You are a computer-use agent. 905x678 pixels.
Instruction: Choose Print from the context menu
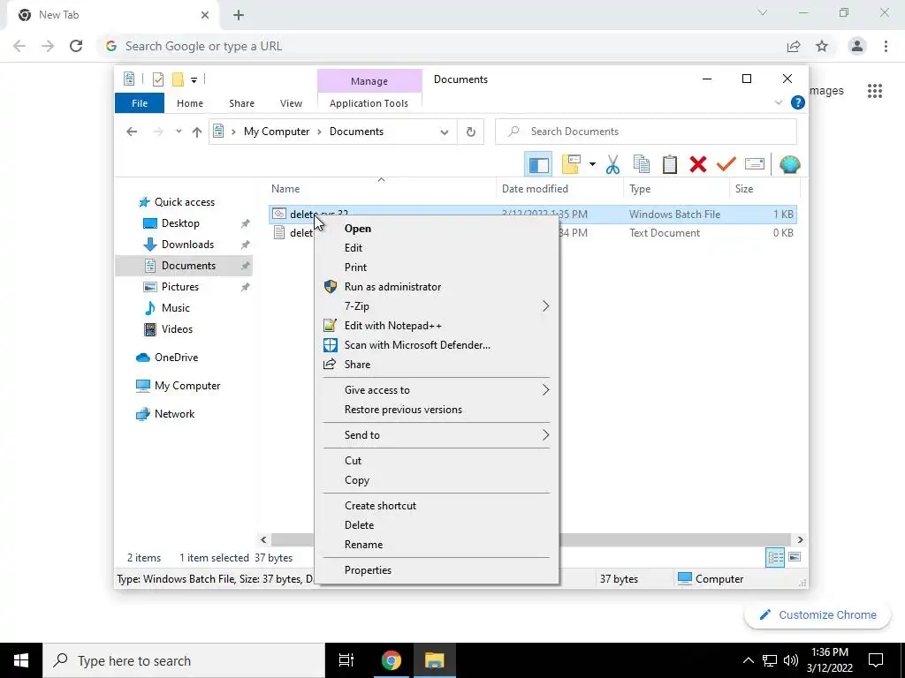pos(437,267)
